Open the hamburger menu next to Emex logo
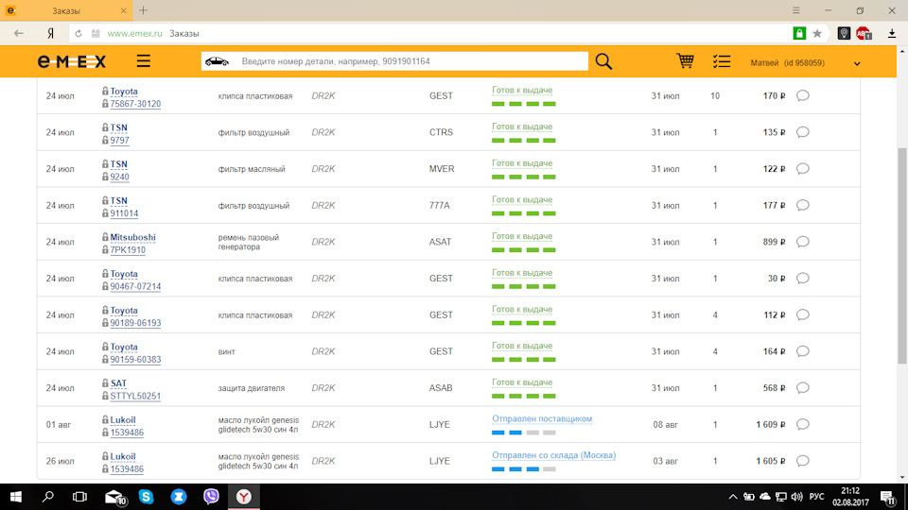Screen dimensions: 908x510 point(143,60)
